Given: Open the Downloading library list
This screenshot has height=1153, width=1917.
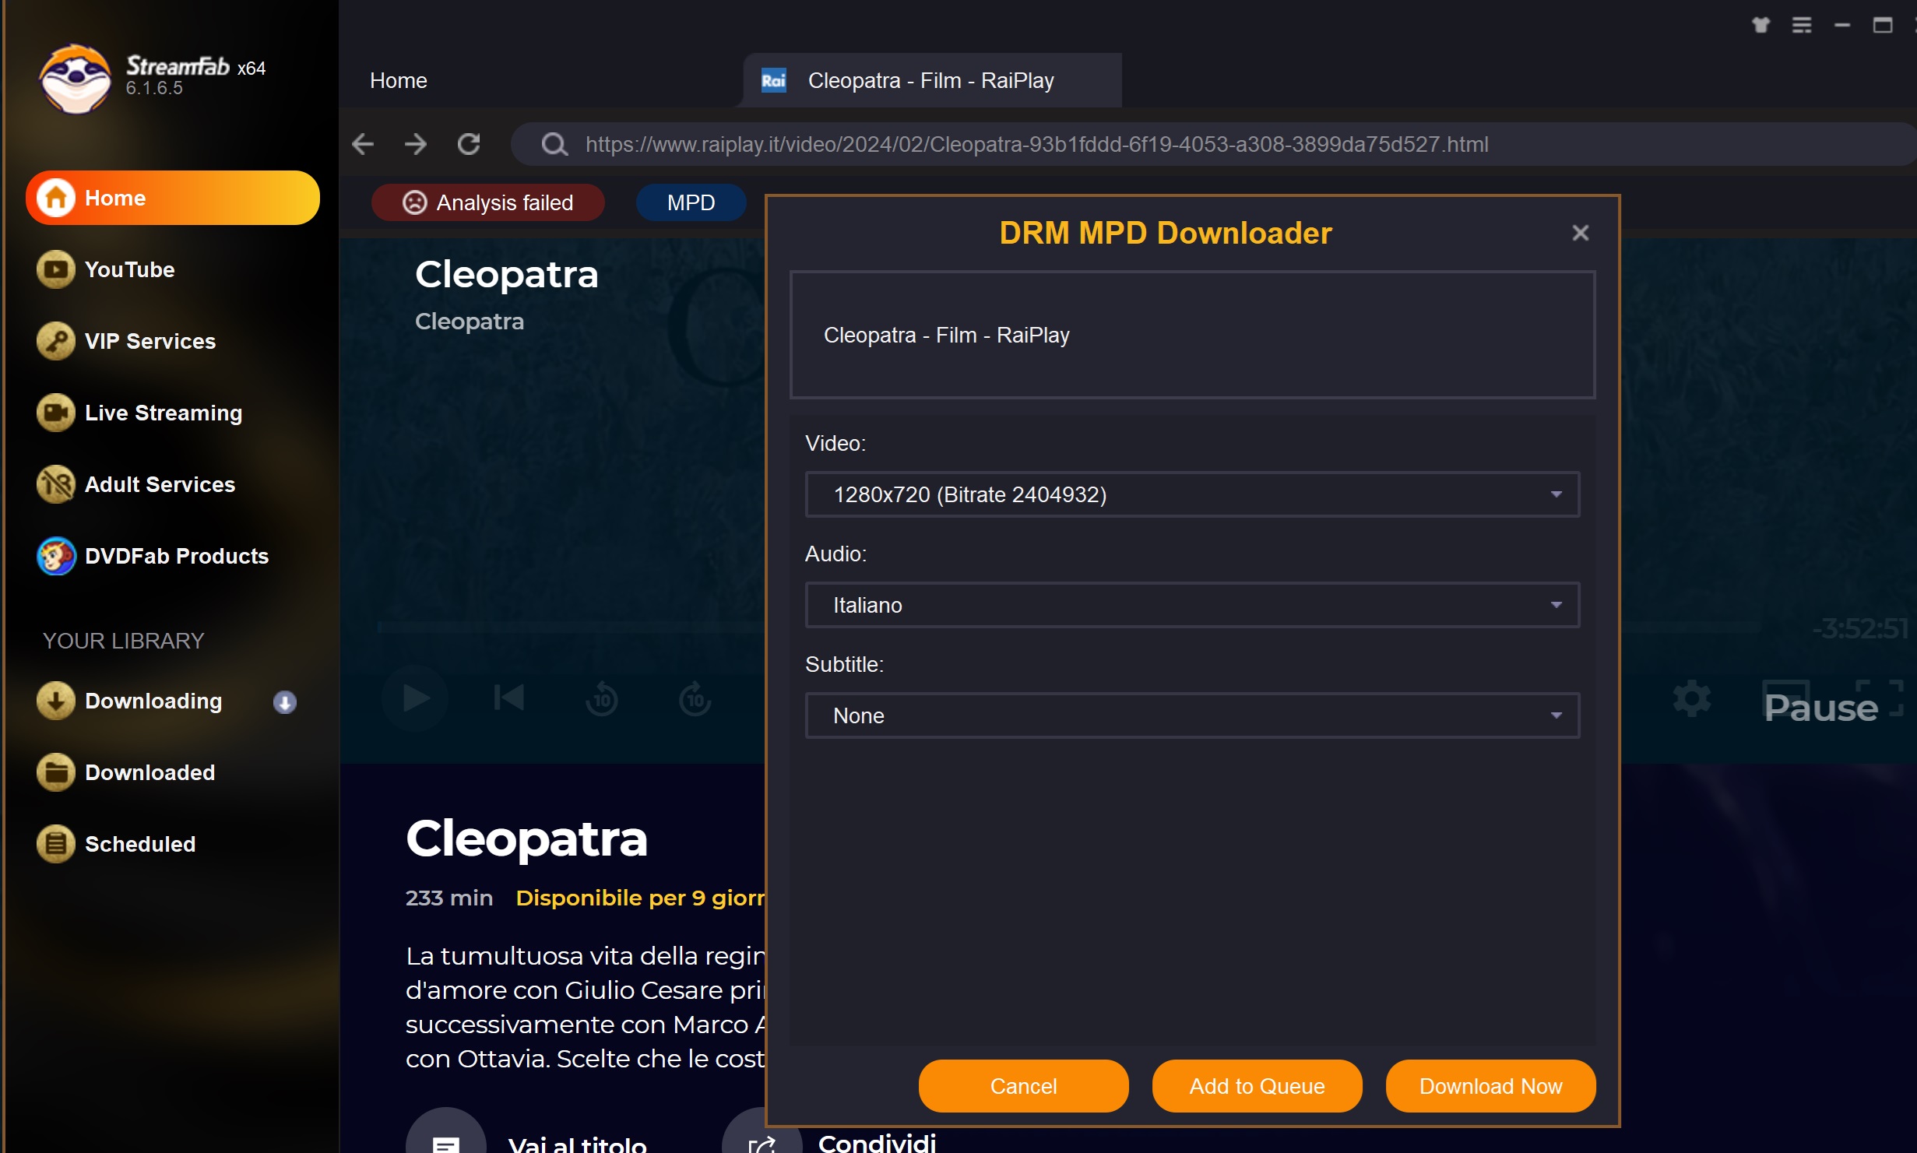Looking at the screenshot, I should [153, 701].
